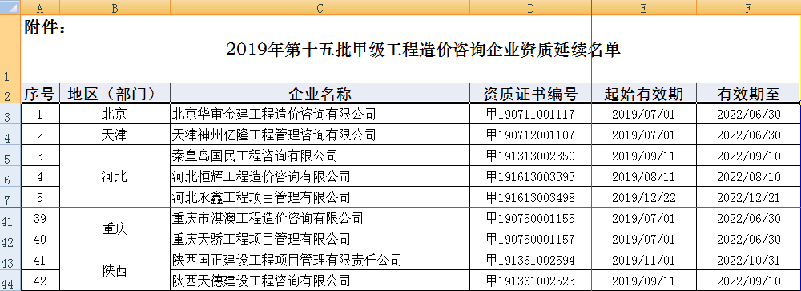
Task: Click start date 2019/08/11
Action: (644, 176)
